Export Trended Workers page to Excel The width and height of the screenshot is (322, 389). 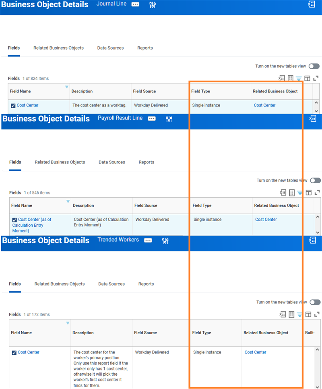point(313,240)
